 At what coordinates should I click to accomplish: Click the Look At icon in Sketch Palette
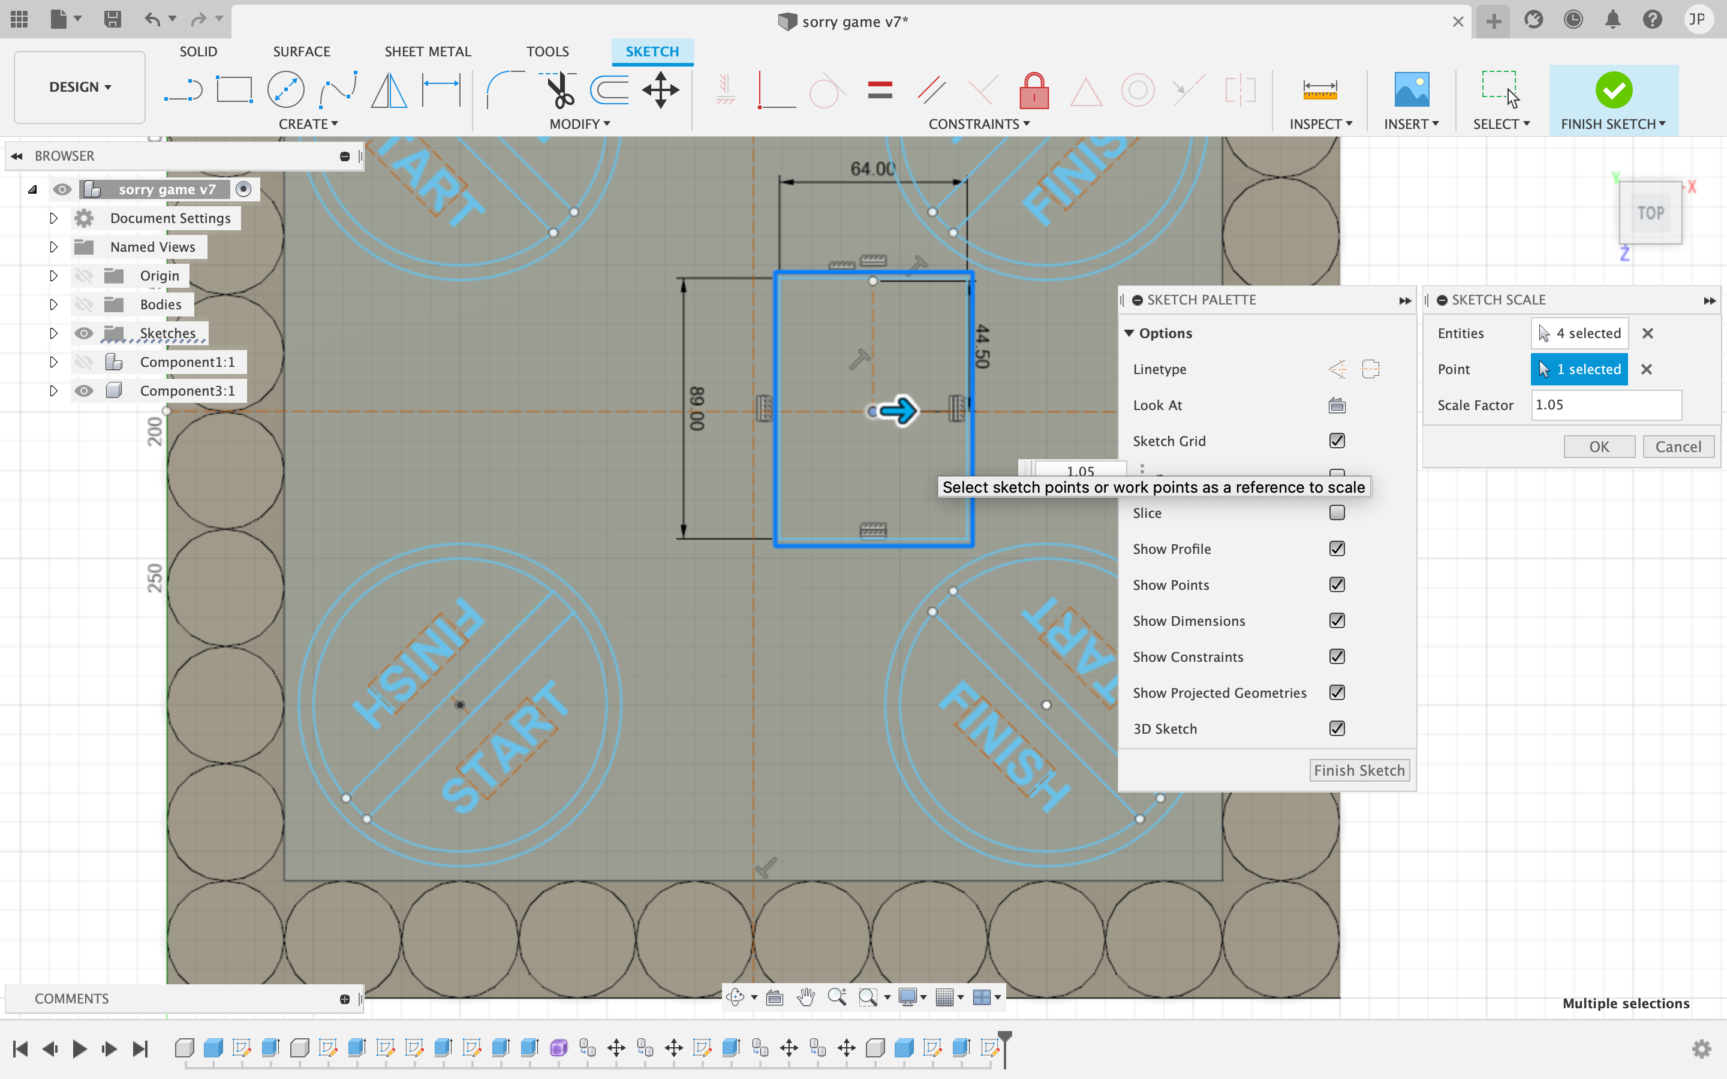tap(1337, 405)
